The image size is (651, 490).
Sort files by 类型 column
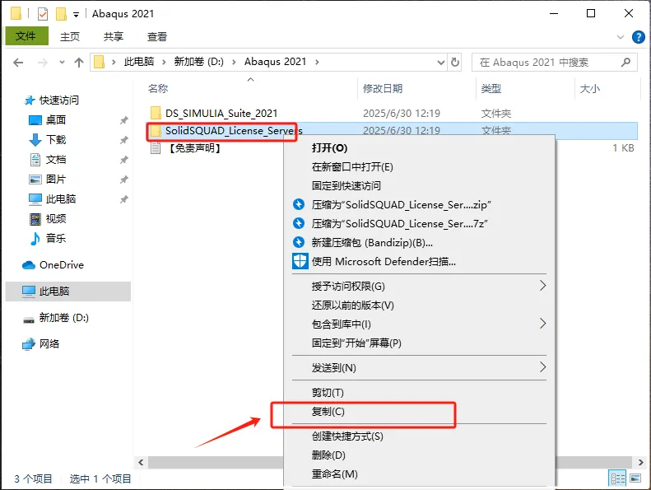pyautogui.click(x=491, y=88)
